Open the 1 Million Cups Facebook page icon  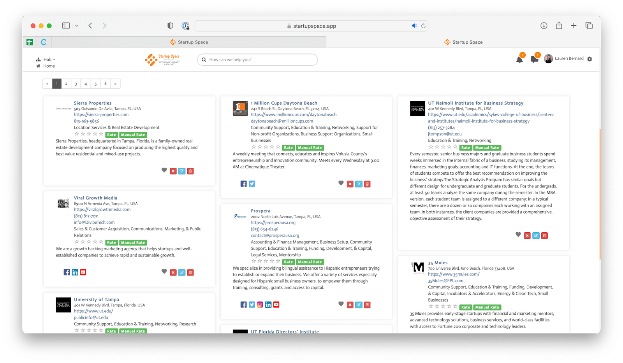(243, 184)
